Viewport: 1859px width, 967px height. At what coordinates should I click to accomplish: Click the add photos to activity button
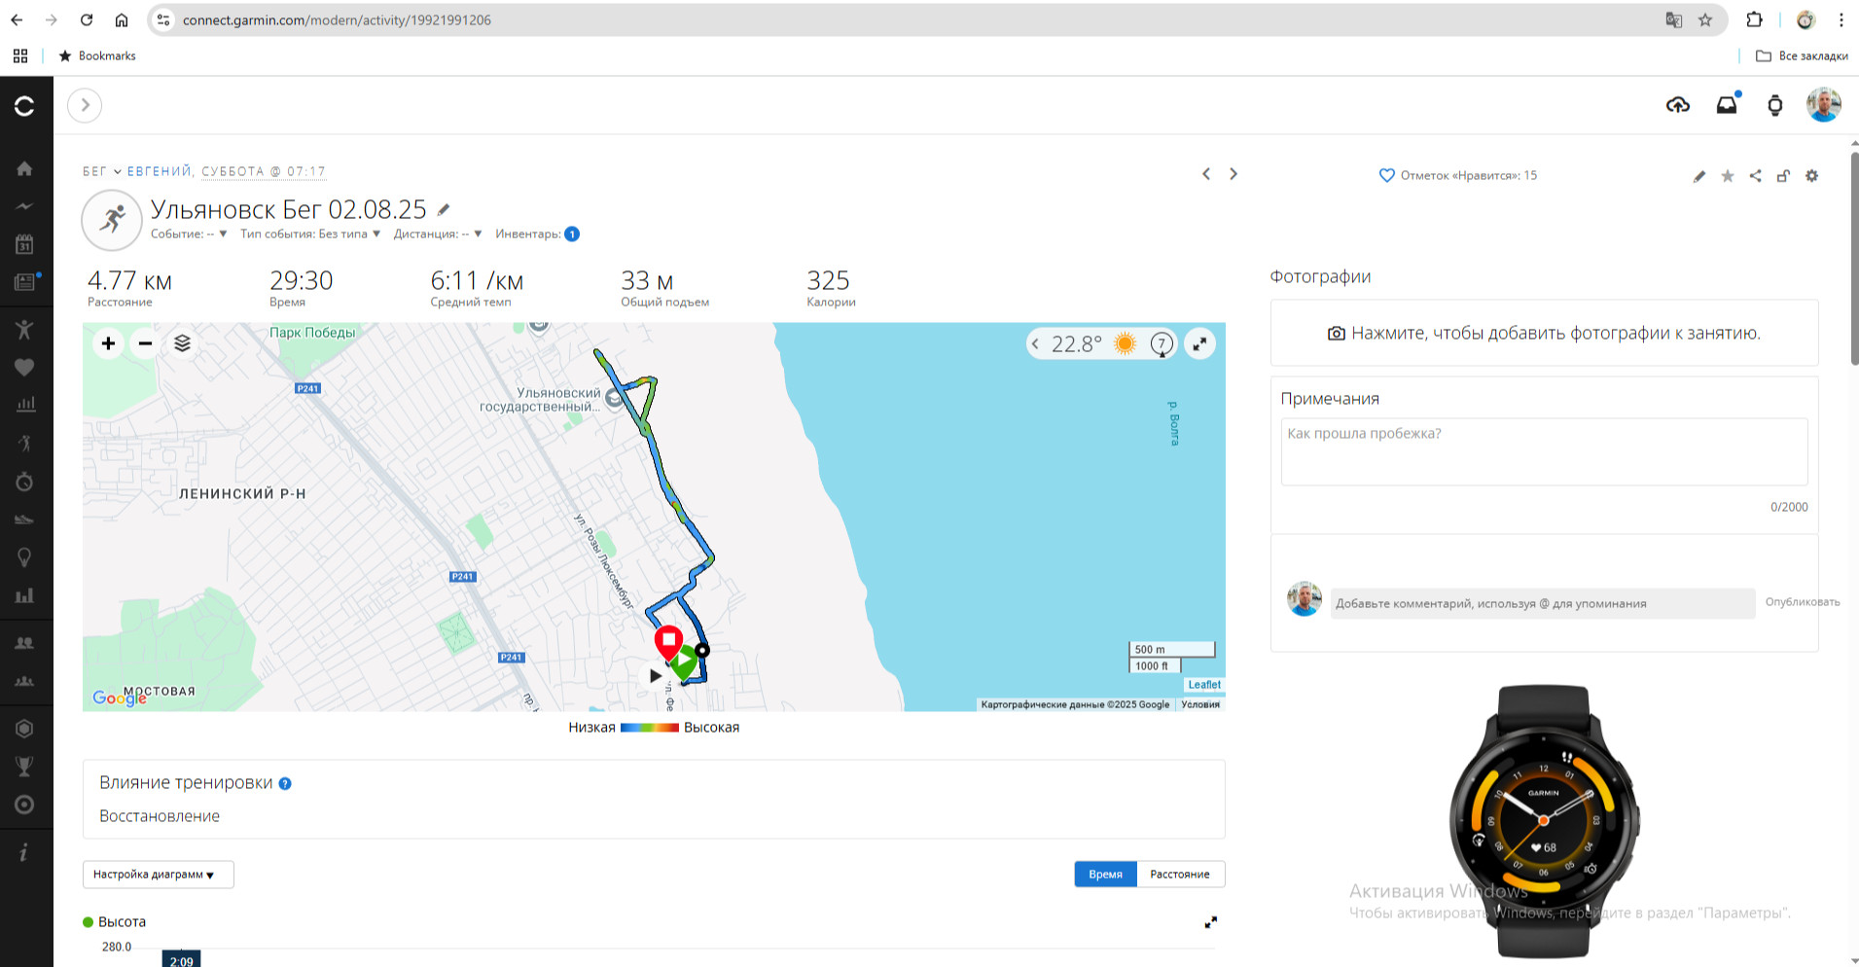[1544, 333]
